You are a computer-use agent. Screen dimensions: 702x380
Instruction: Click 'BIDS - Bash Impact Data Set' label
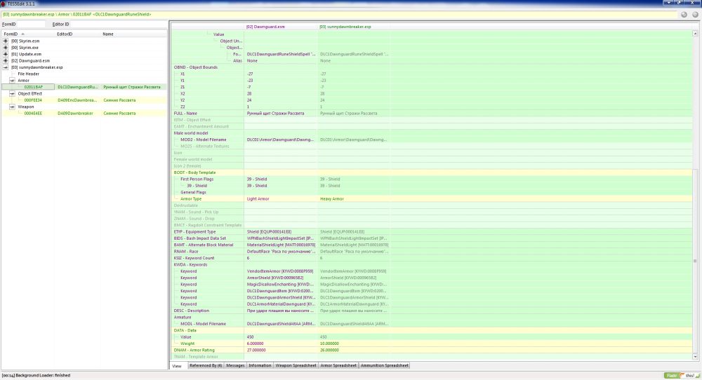pos(199,239)
